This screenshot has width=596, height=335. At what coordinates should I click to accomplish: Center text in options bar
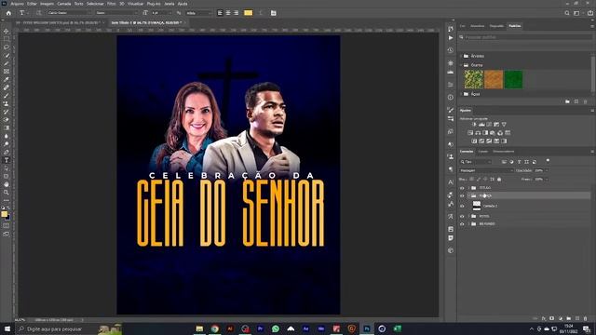[x=228, y=13]
